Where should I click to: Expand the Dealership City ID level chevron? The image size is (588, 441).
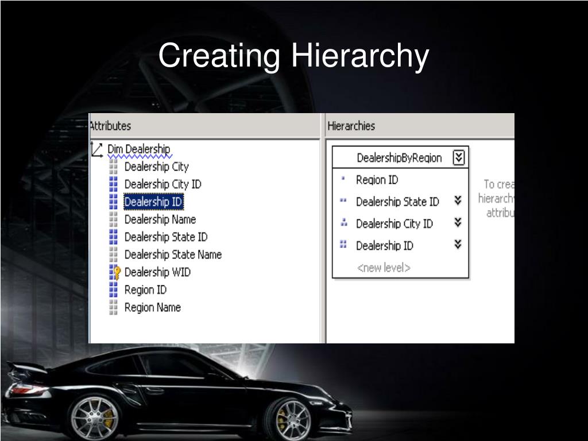(458, 223)
